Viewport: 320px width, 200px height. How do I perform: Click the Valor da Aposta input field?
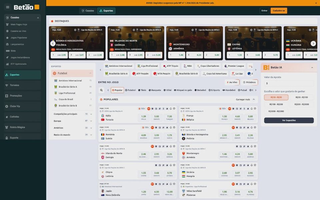pyautogui.click(x=289, y=83)
